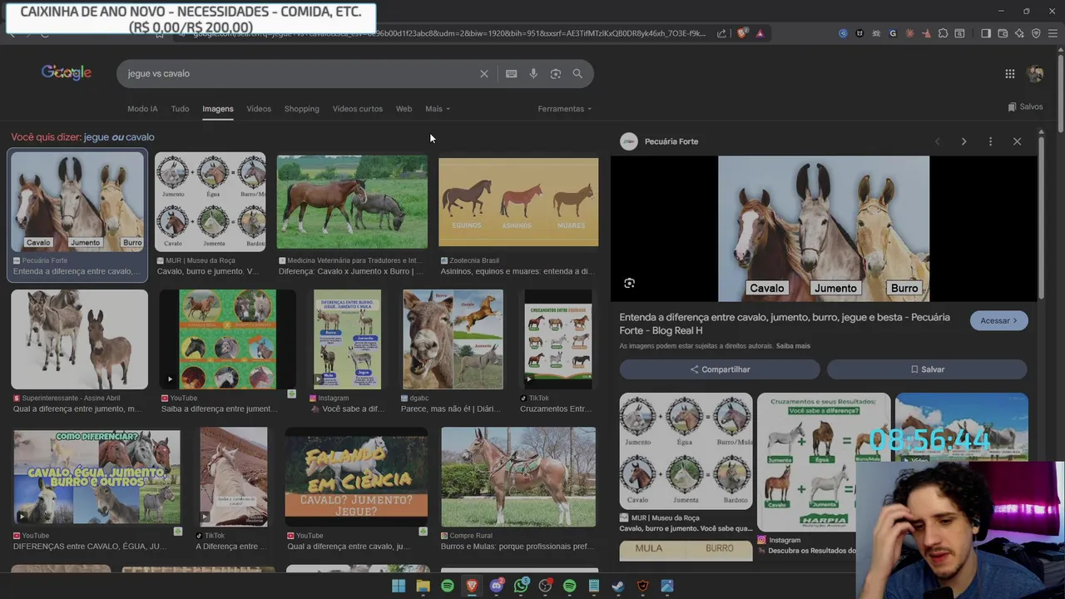Open the Pecuária Forte source in preview header

pyautogui.click(x=661, y=141)
